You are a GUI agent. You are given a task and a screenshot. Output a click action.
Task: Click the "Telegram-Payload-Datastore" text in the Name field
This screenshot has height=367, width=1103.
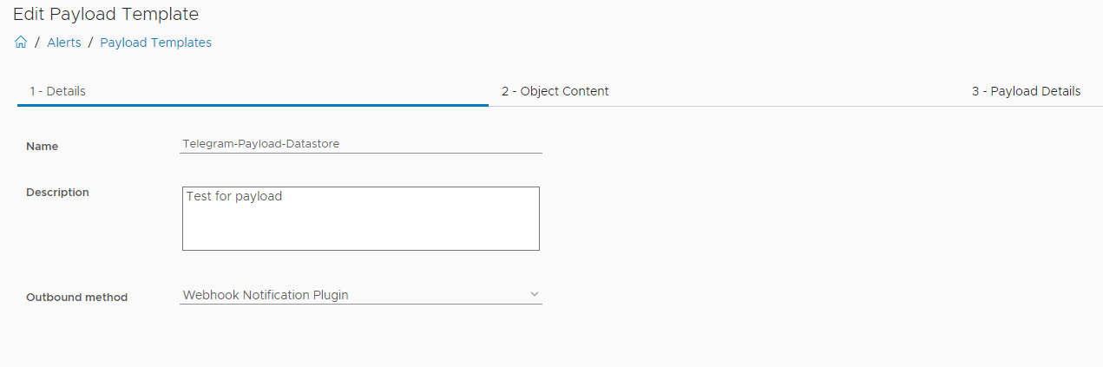click(x=261, y=144)
